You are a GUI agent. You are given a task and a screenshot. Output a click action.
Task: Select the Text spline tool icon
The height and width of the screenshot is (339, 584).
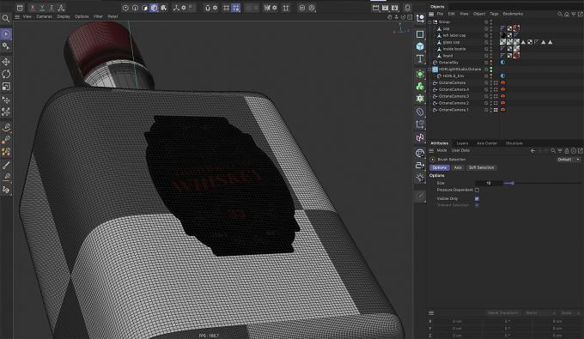tap(420, 59)
